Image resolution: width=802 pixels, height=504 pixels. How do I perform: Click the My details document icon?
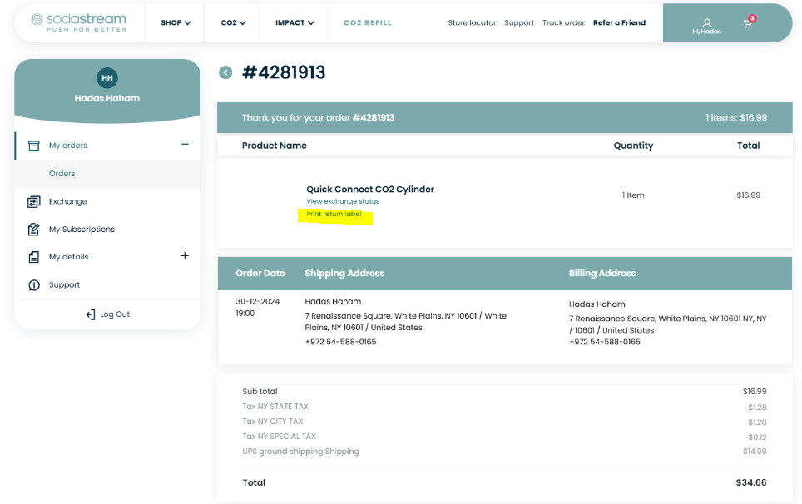click(x=34, y=257)
